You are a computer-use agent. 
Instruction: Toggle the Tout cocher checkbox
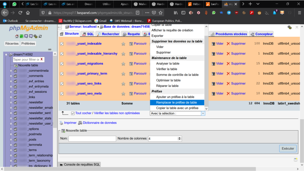click(x=73, y=113)
